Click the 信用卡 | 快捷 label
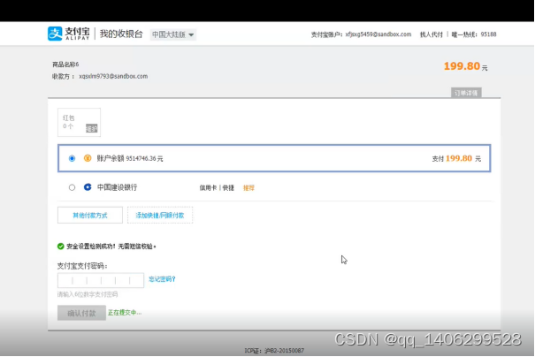 [217, 188]
